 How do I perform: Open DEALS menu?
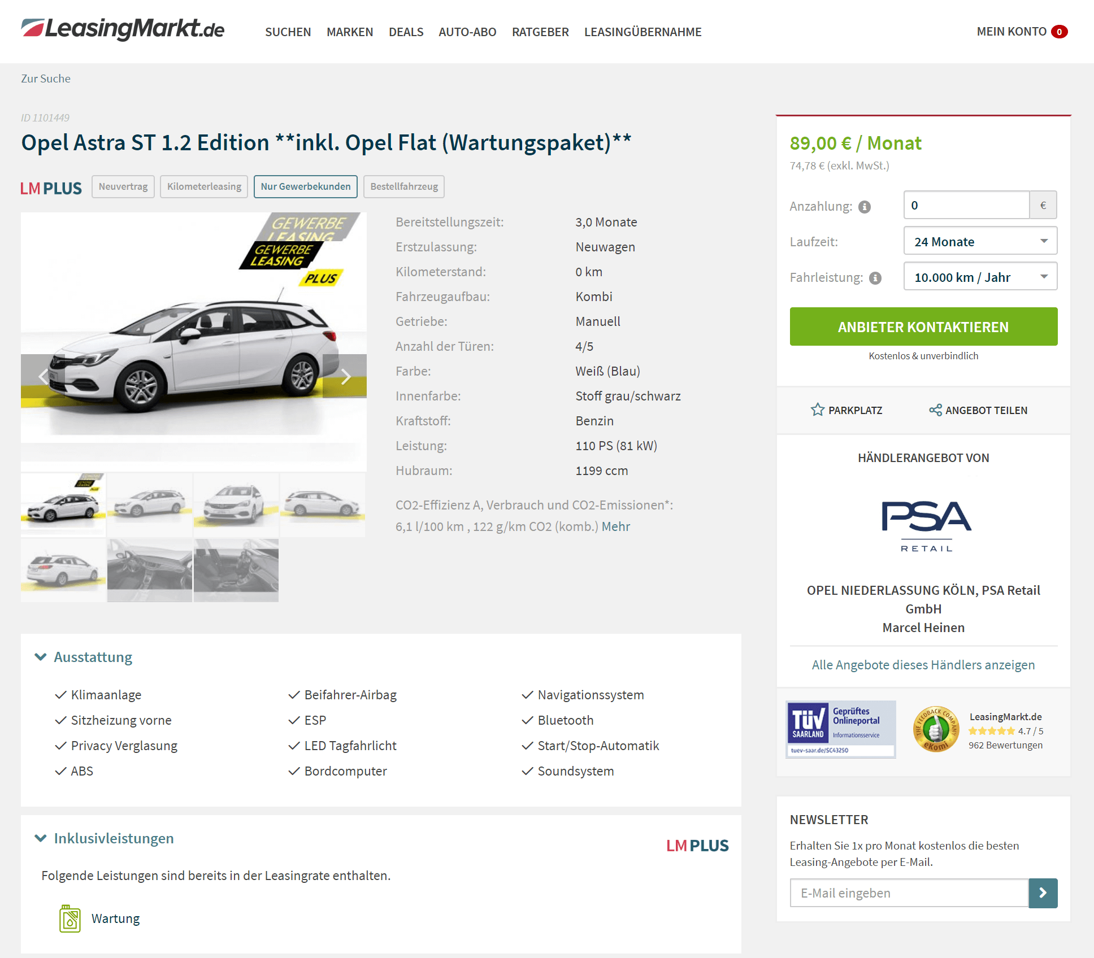click(406, 32)
